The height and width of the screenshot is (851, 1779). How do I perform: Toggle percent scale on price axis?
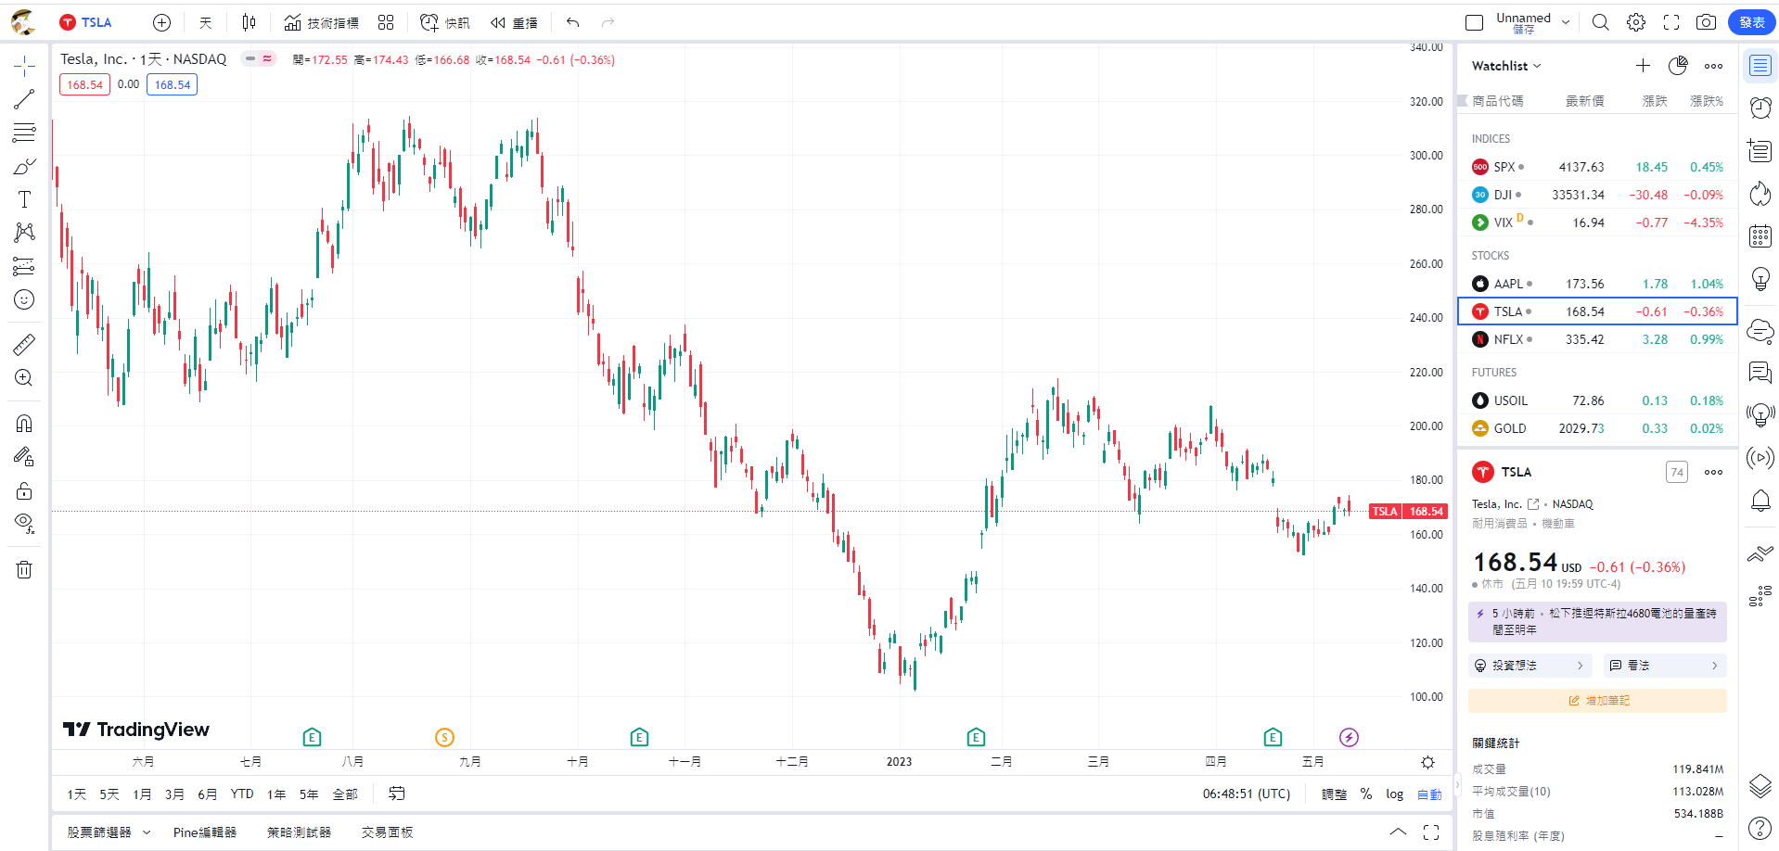coord(1366,794)
